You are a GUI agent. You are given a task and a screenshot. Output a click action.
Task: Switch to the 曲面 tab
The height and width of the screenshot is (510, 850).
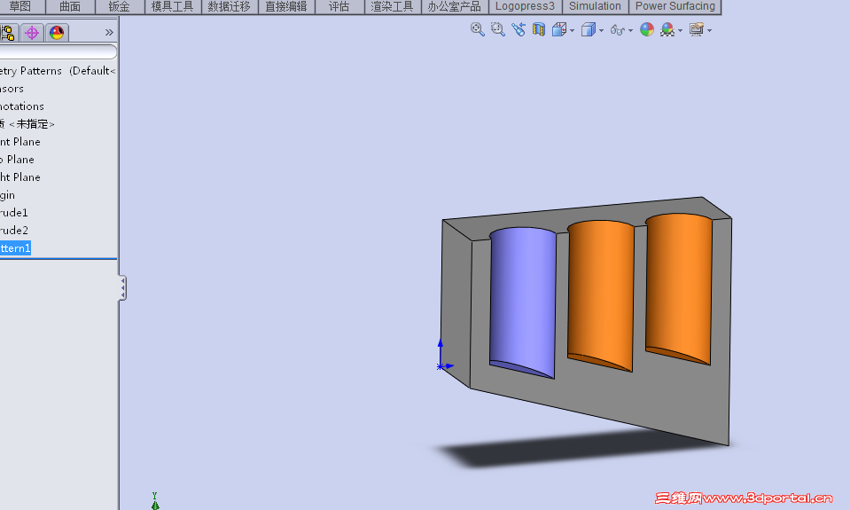click(70, 6)
